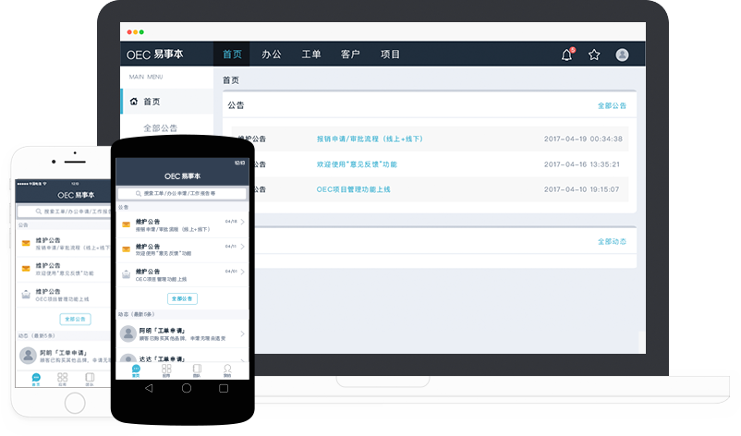Viewport: 741px width, 436px height.
Task: Tap the Android back triangle button
Action: [148, 389]
